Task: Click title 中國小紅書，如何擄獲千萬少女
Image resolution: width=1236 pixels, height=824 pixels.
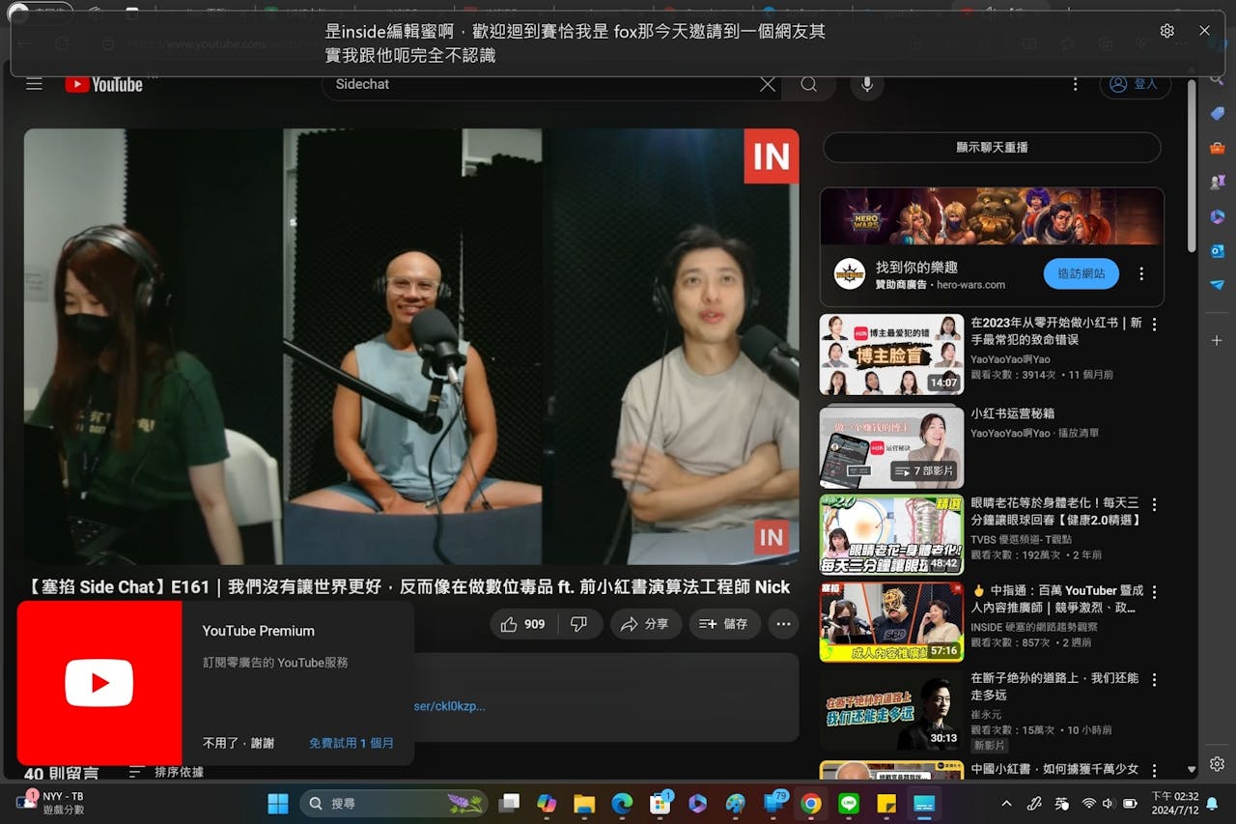Action: 1054,770
